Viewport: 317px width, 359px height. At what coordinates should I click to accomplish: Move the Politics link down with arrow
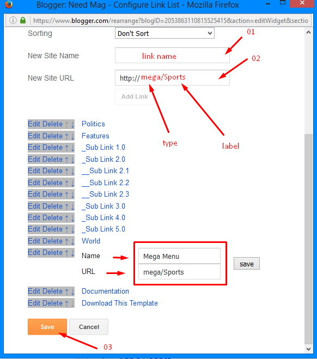click(x=72, y=125)
